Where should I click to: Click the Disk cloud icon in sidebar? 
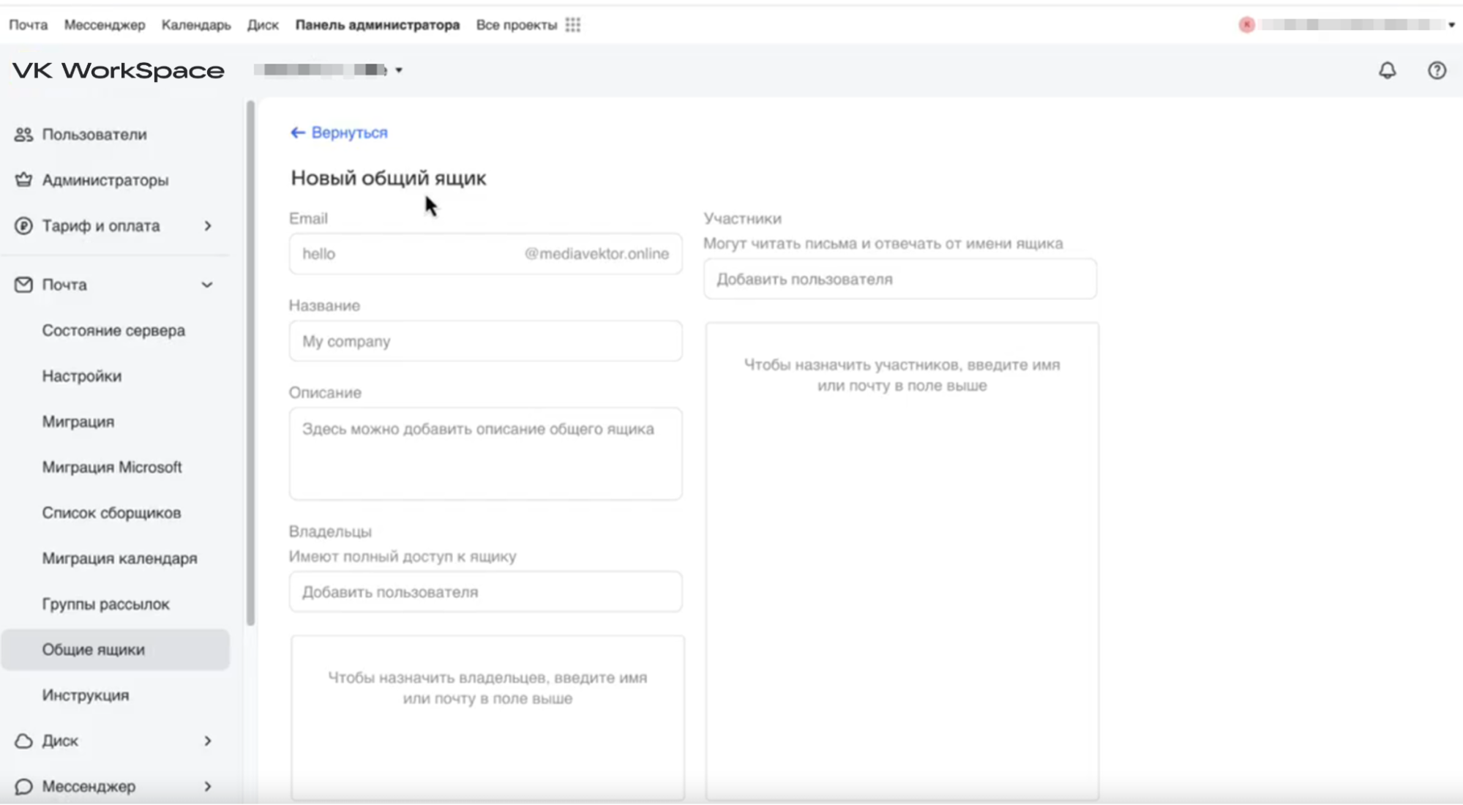click(x=23, y=741)
